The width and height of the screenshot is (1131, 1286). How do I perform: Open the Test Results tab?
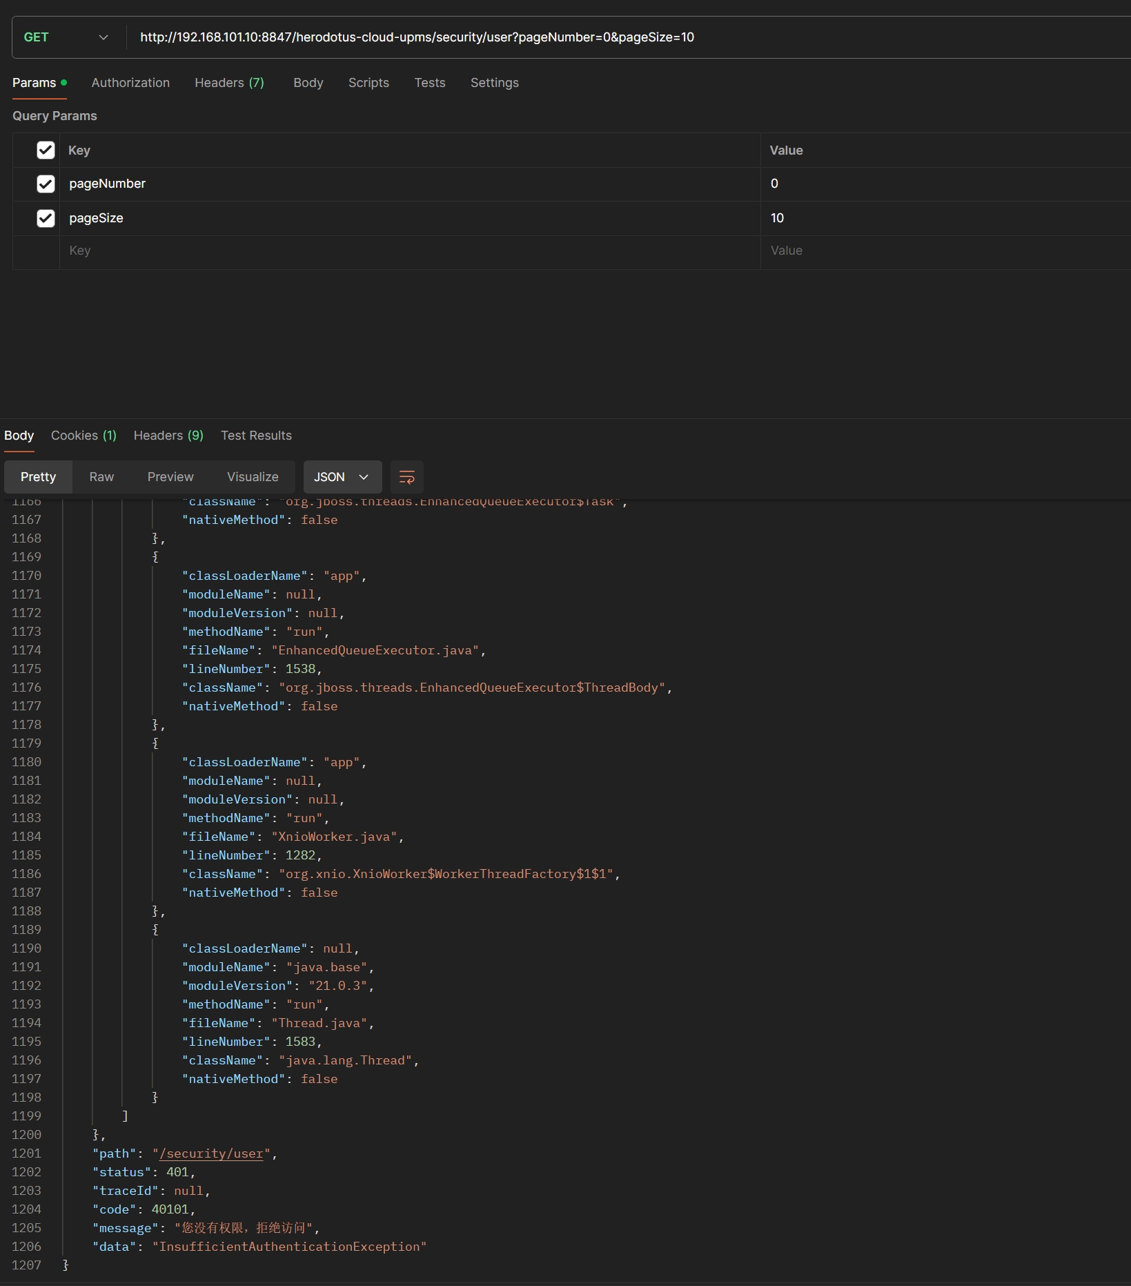256,436
